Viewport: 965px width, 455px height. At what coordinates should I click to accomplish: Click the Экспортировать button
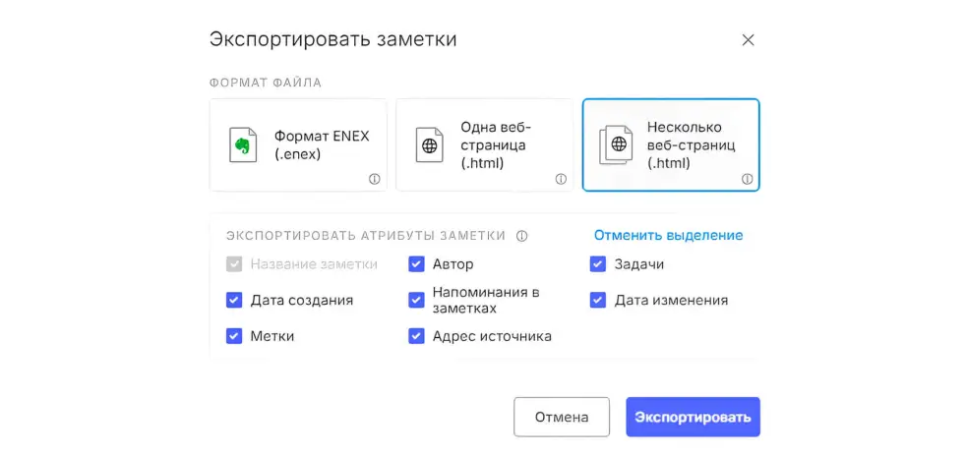pyautogui.click(x=693, y=417)
